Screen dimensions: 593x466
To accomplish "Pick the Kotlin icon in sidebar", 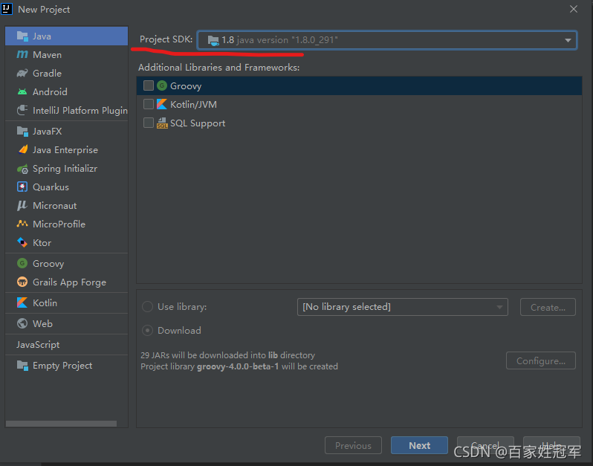I will [x=22, y=302].
